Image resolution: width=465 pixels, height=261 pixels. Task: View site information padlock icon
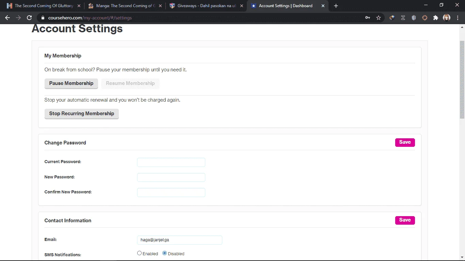(x=43, y=18)
